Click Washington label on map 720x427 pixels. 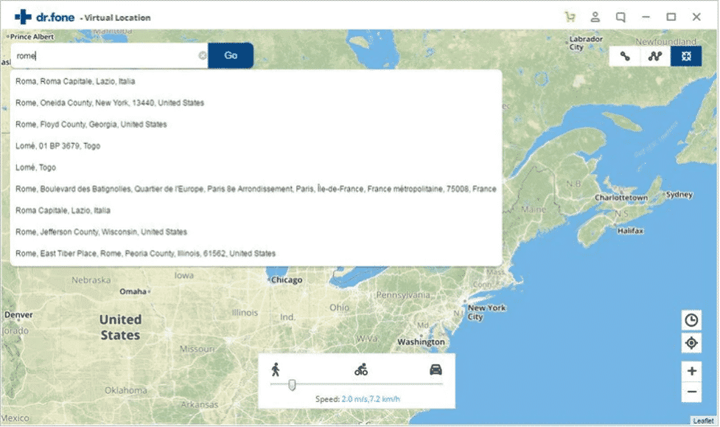[421, 342]
